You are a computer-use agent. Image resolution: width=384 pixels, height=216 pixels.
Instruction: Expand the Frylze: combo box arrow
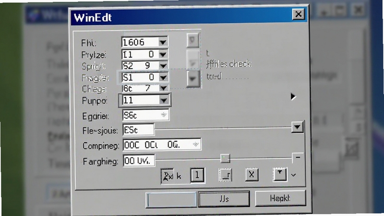click(x=163, y=54)
